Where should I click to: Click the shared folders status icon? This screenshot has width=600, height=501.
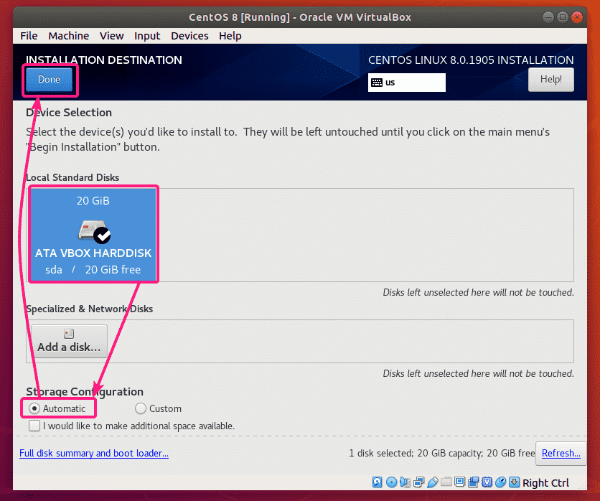click(446, 482)
